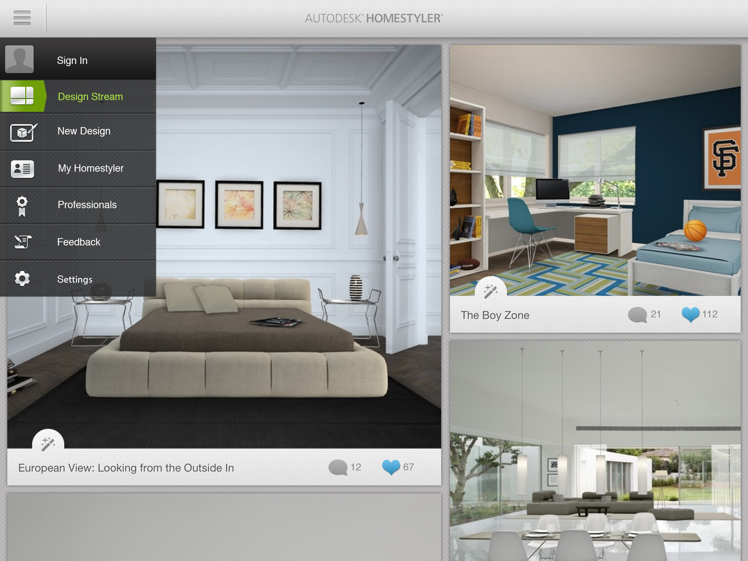The height and width of the screenshot is (561, 748).
Task: Click the New Design tool icon
Action: (22, 131)
